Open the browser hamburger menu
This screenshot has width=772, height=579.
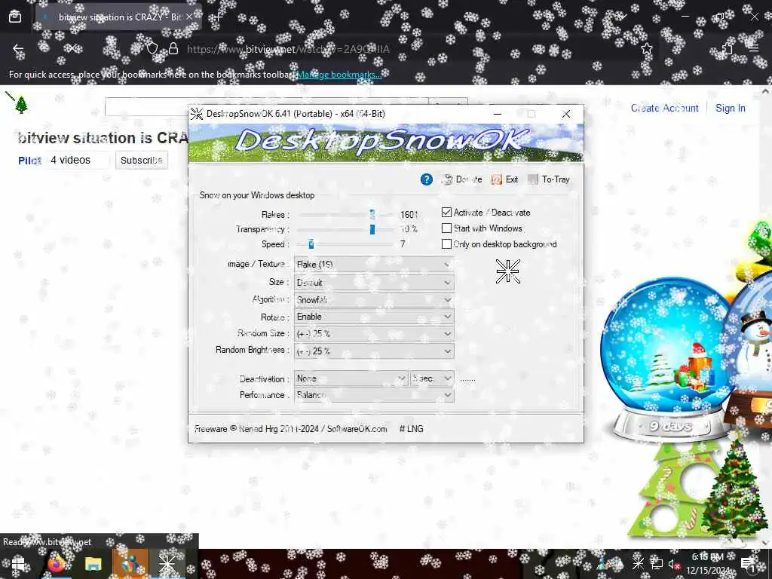(753, 48)
